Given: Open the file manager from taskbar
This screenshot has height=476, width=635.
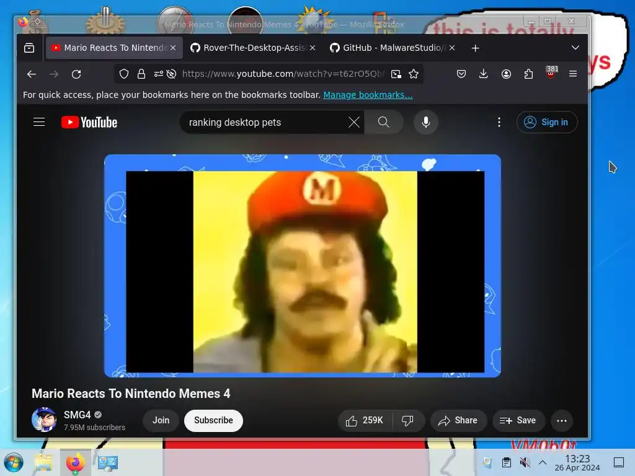Looking at the screenshot, I should coord(43,462).
